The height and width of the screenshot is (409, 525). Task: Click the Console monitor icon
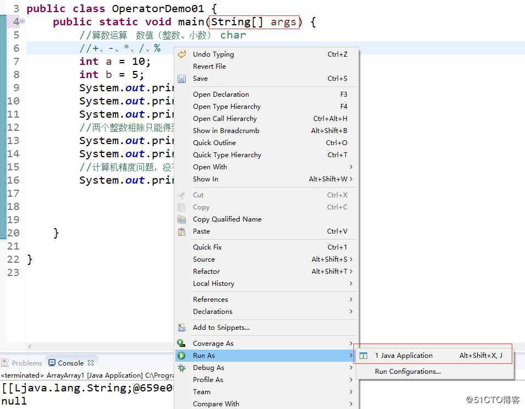click(x=52, y=363)
